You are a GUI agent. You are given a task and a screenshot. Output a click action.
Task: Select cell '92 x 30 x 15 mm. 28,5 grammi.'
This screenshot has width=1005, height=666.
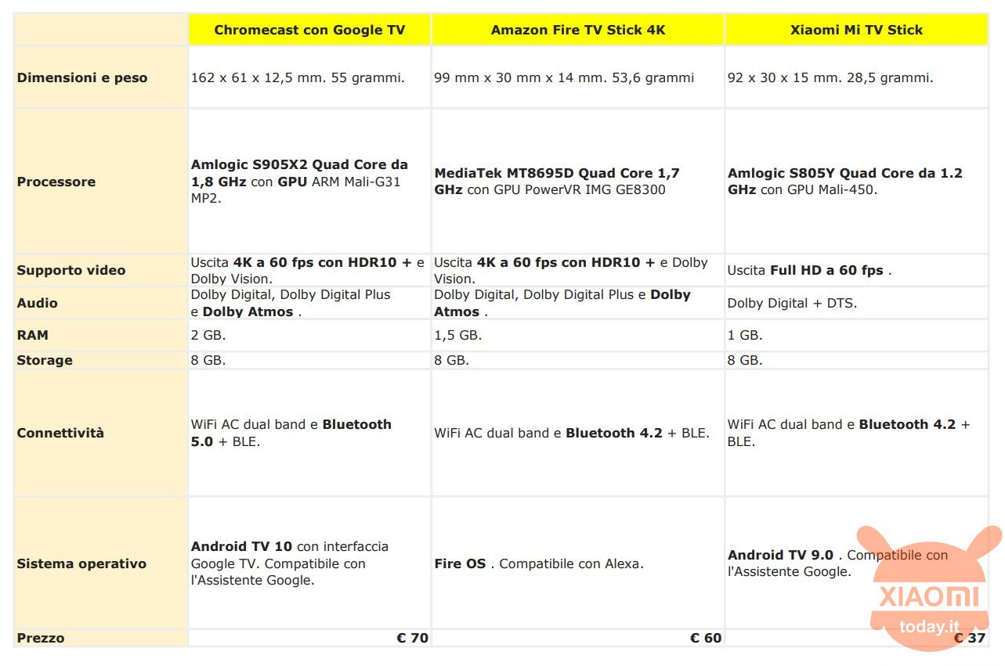coord(856,77)
